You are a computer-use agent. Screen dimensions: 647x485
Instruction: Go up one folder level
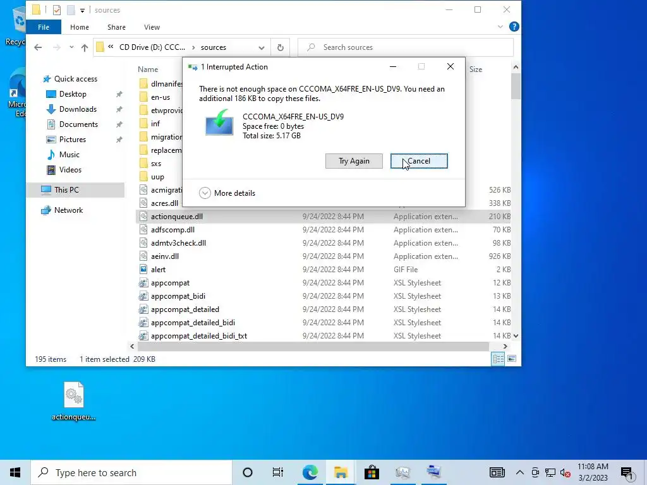(85, 47)
